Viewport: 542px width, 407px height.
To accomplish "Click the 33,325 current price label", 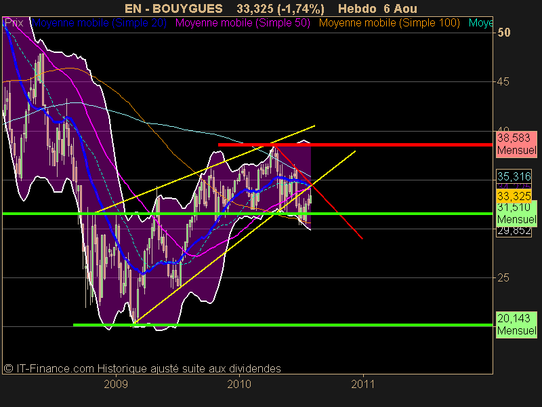I will coord(514,196).
